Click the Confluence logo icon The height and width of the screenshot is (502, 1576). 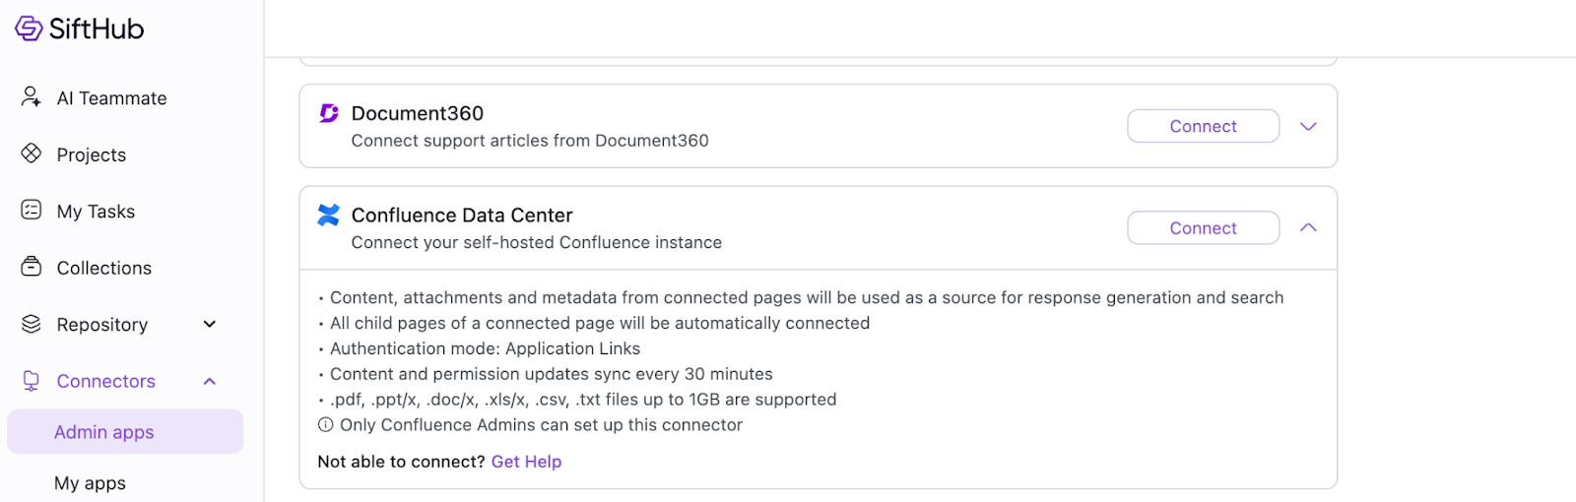tap(329, 215)
